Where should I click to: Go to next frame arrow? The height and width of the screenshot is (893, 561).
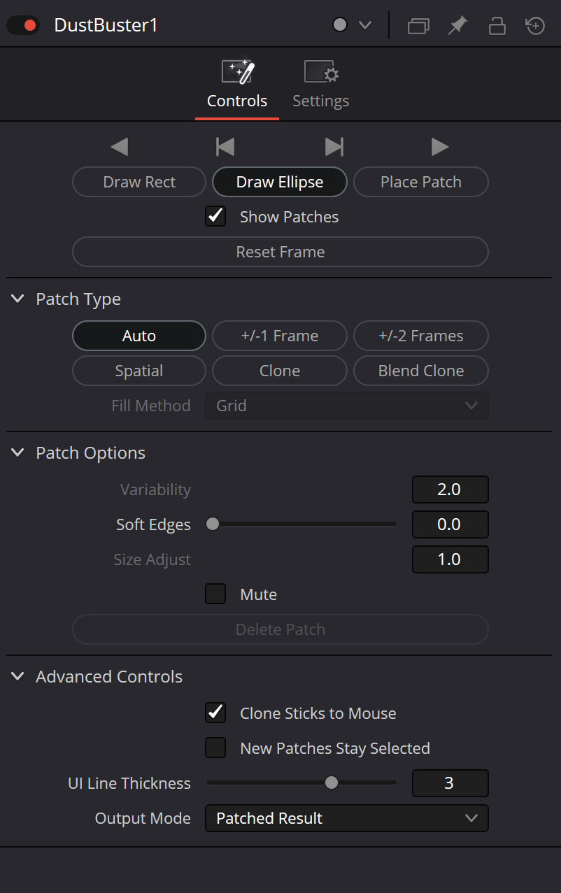(439, 147)
